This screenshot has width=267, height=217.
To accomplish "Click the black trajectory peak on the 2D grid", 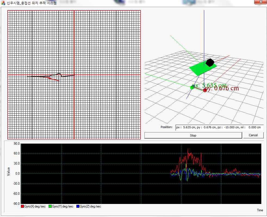I will click(x=59, y=73).
